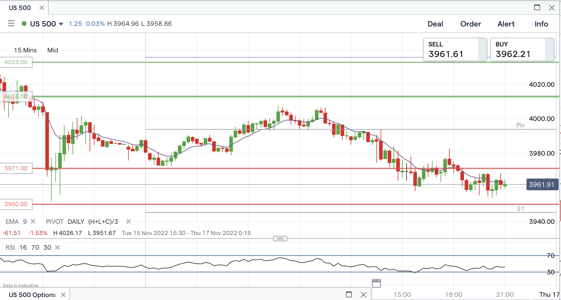Viewport: 561px width, 300px height.
Task: Click the 0.03% change value
Action: click(x=95, y=24)
